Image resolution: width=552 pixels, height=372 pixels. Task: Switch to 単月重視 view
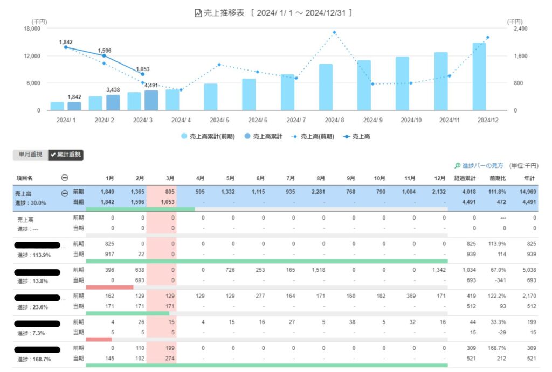coord(30,155)
